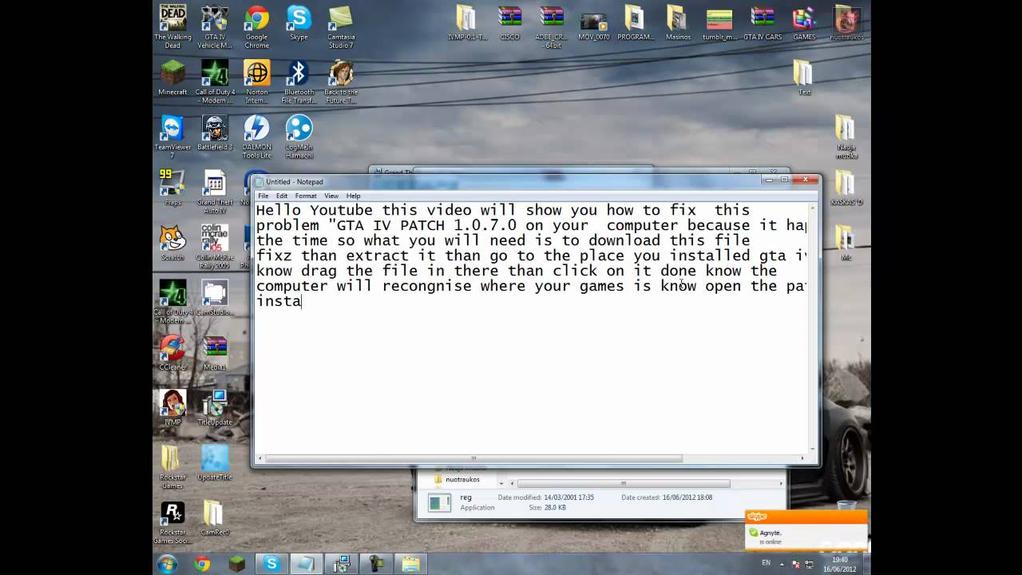Select the Minecraft desktop icon
Viewport: 1022px width, 575px height.
(172, 77)
